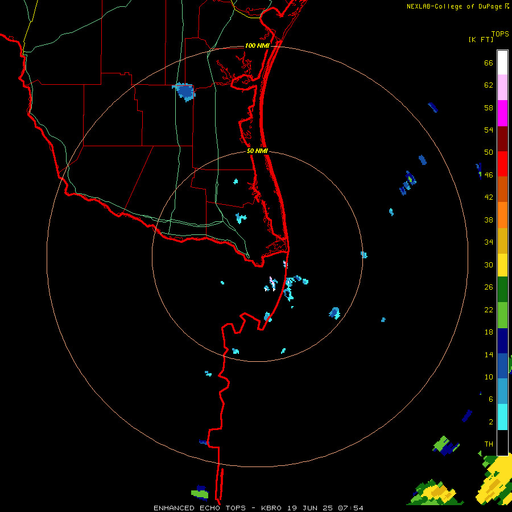Click the round blue echo offshore to the southeast
512x512 pixels.
(x=335, y=313)
